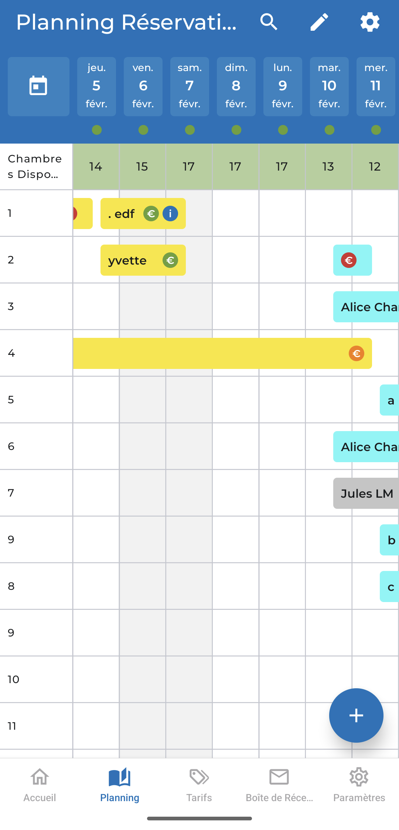Open settings gear in top bar
This screenshot has height=830, width=399.
(370, 22)
